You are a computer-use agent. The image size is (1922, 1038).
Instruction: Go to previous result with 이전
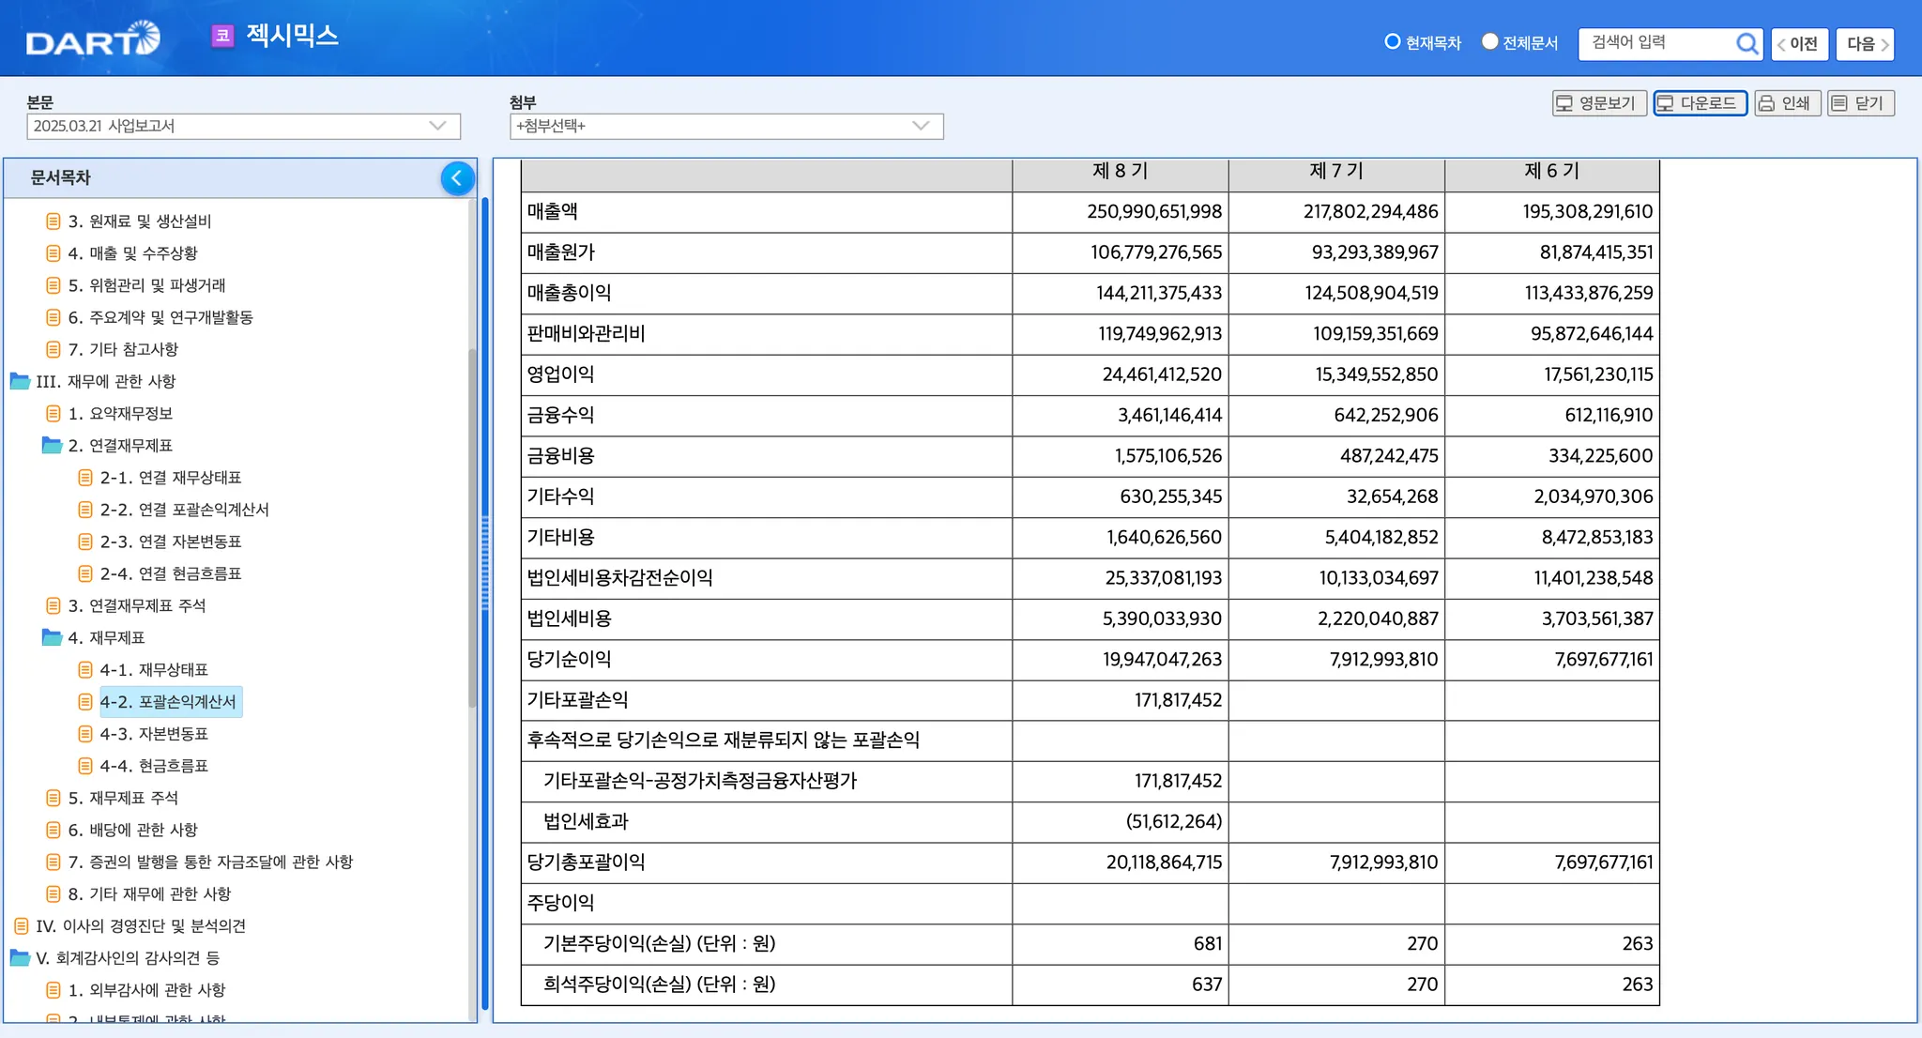pos(1798,44)
